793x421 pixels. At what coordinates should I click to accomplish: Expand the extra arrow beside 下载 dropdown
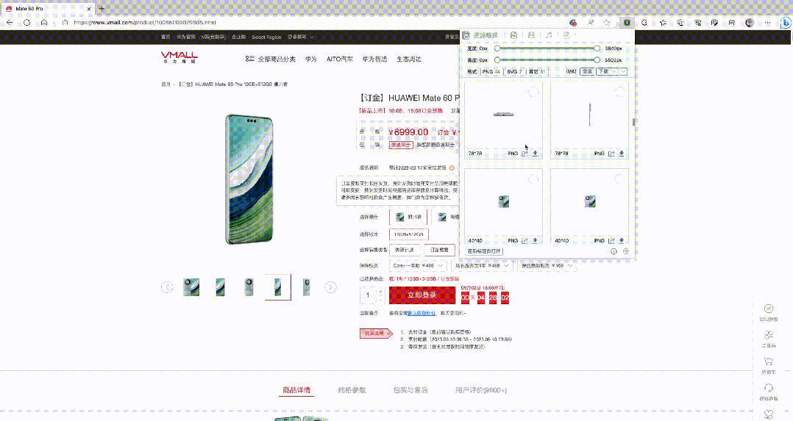624,72
